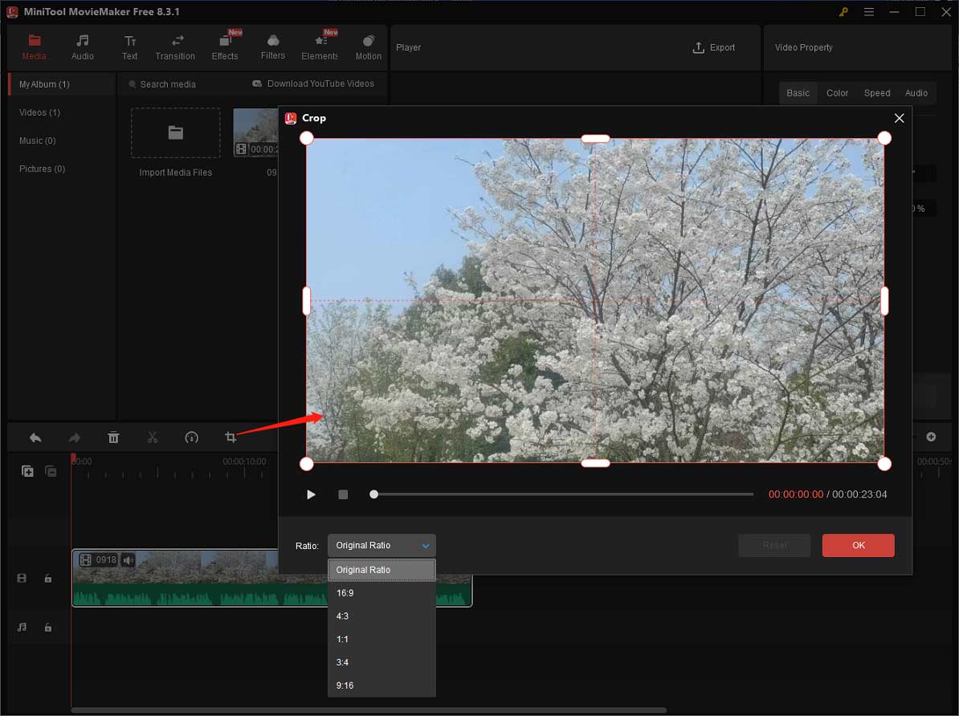Screen dimensions: 959x716
Task: Click the Undo arrow in timeline toolbar
Action: tap(35, 437)
